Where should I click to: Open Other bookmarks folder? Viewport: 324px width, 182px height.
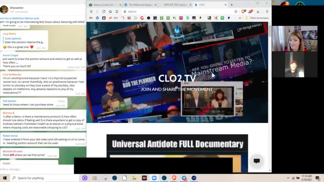(x=257, y=18)
